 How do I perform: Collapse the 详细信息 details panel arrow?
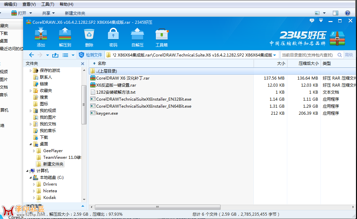click(83, 206)
